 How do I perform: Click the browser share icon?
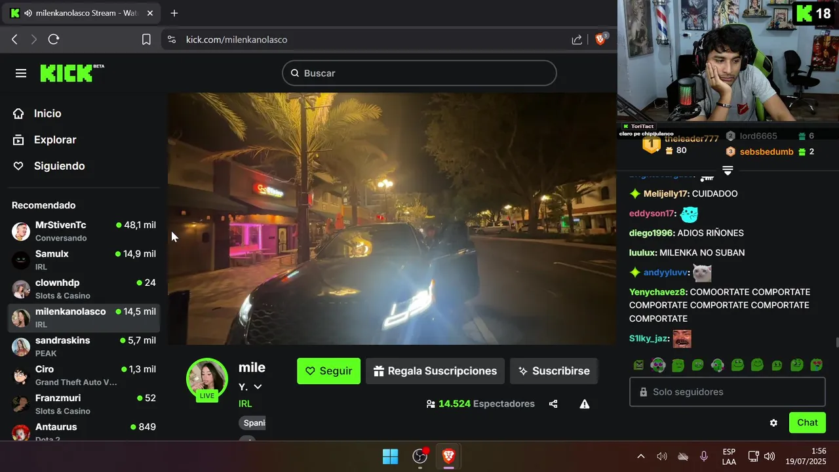pyautogui.click(x=577, y=39)
